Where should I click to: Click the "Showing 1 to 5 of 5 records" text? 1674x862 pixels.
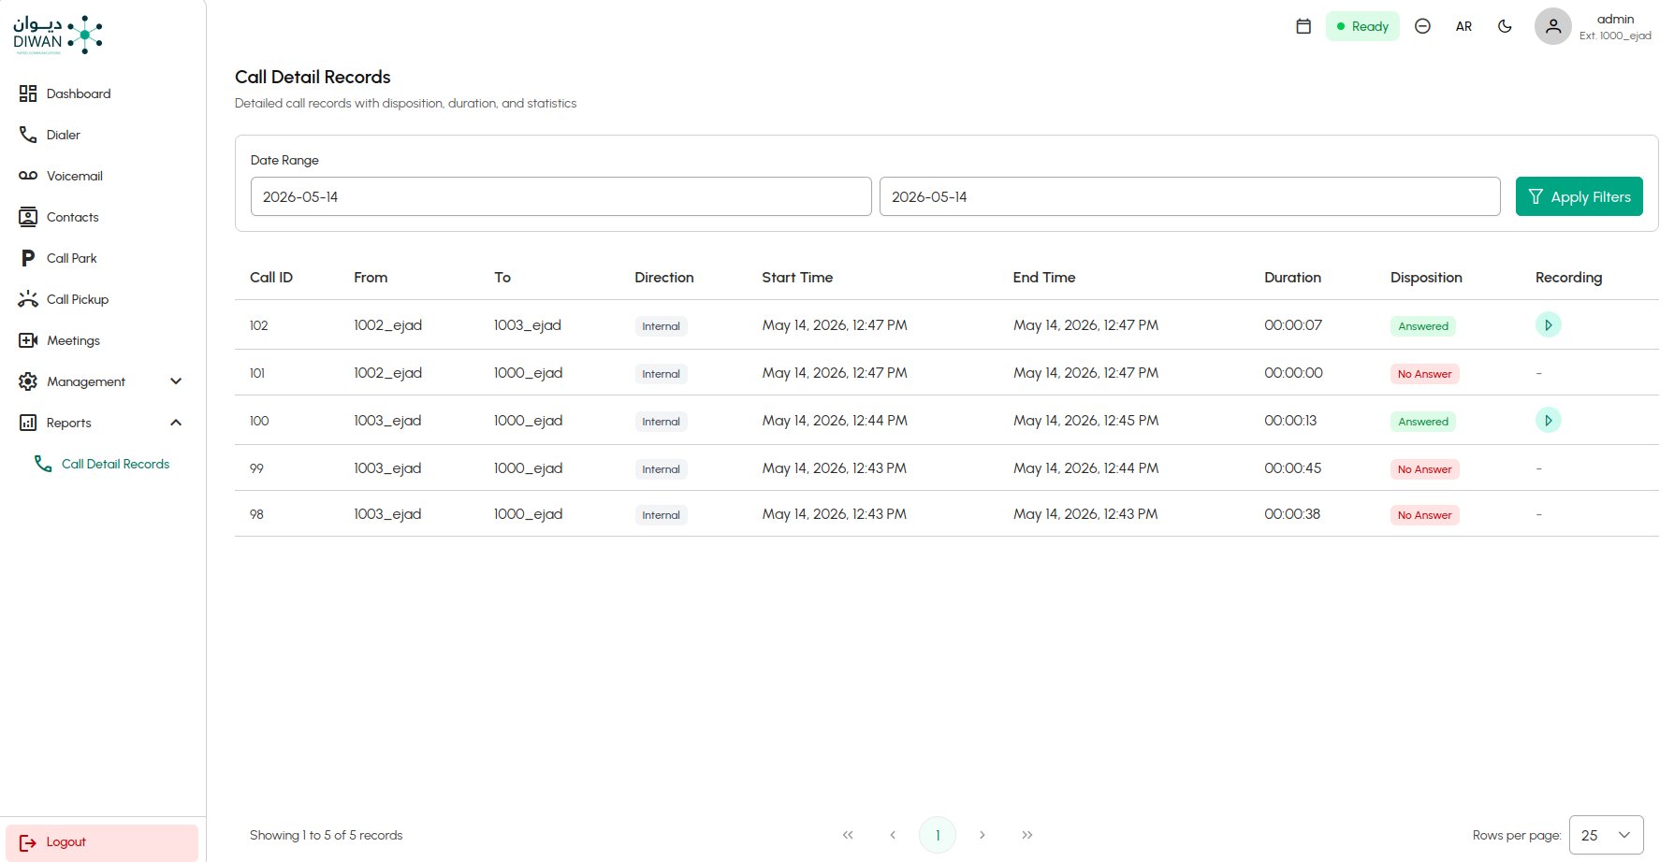click(326, 835)
